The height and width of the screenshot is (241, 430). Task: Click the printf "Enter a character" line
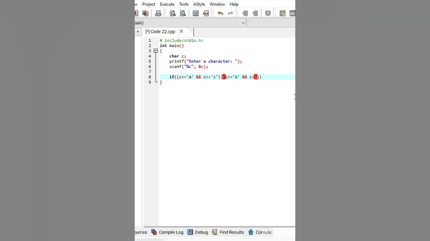pos(206,61)
